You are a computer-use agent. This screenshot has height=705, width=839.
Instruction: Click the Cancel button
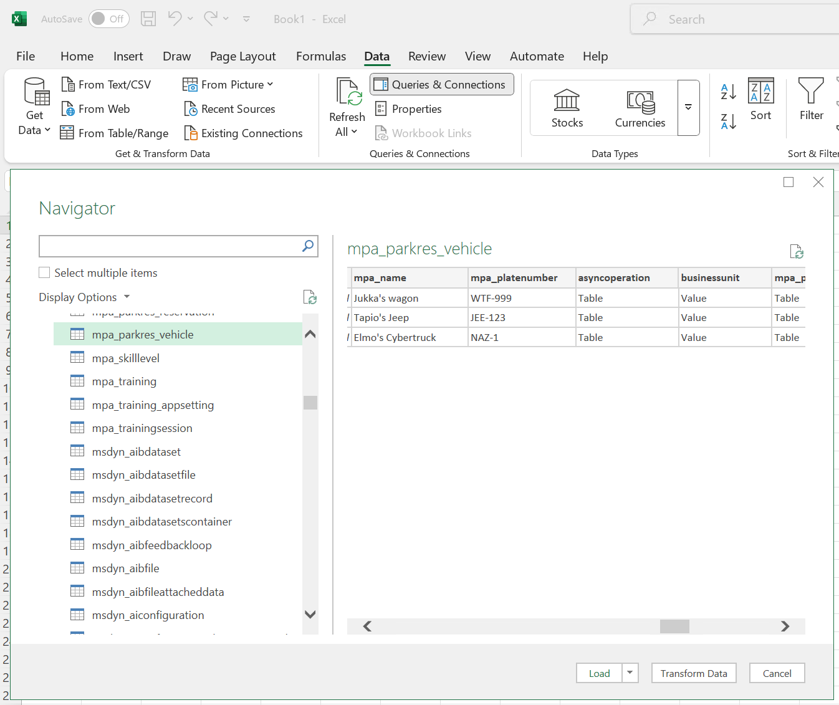tap(777, 673)
